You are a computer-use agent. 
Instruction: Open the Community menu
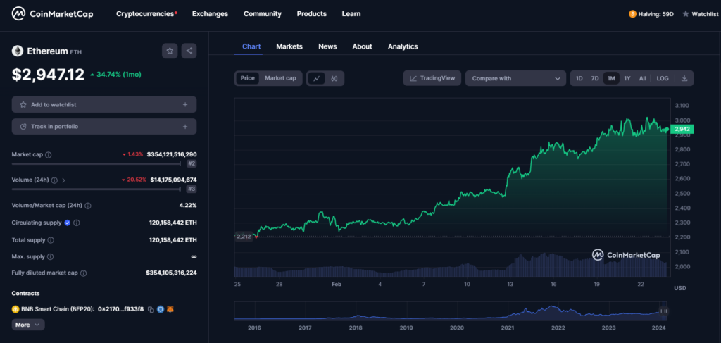(x=263, y=14)
